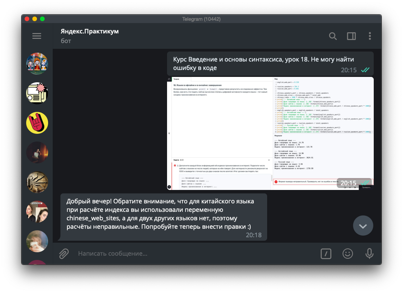Click the message input field
403x293 pixels.
click(x=195, y=253)
